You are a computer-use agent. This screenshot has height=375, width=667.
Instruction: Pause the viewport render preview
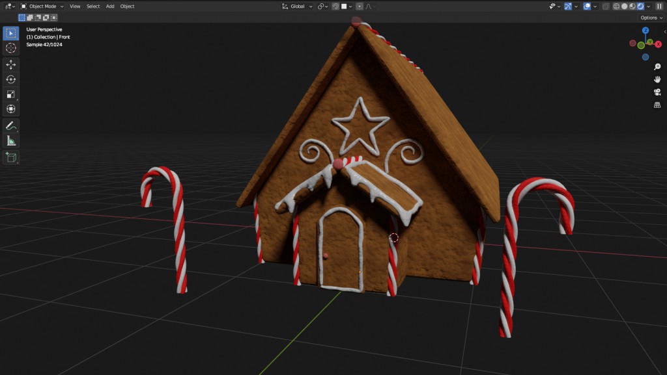[x=659, y=6]
